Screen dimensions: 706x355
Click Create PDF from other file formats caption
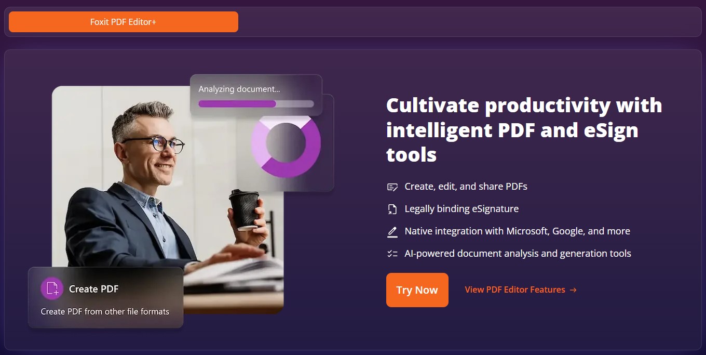[105, 312]
